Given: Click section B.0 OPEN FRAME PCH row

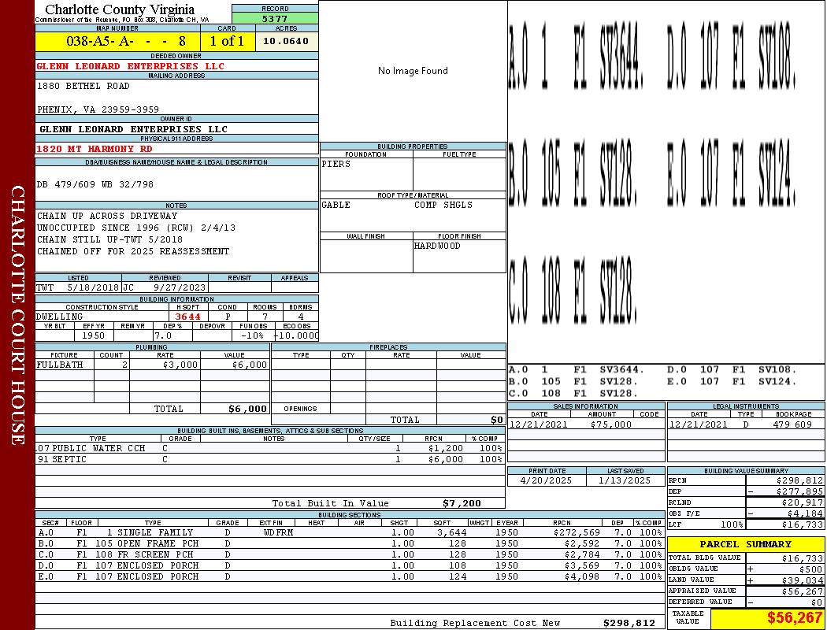Looking at the screenshot, I should tap(350, 543).
